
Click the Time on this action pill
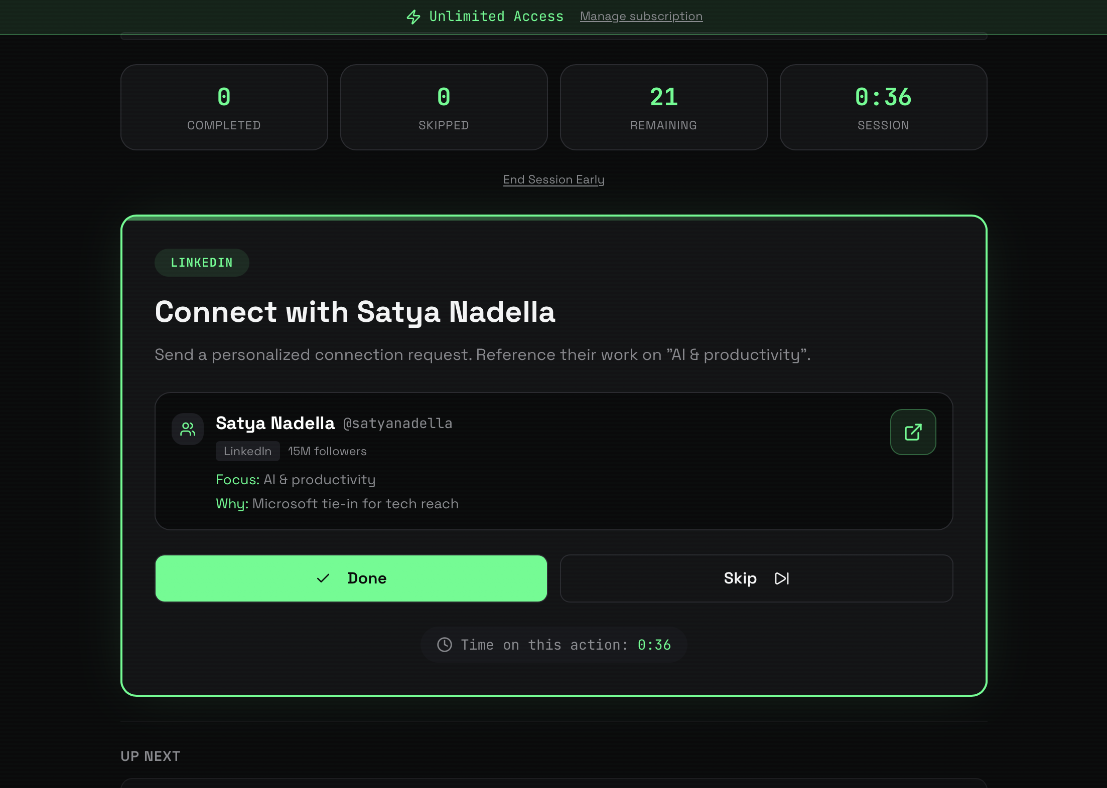coord(553,645)
